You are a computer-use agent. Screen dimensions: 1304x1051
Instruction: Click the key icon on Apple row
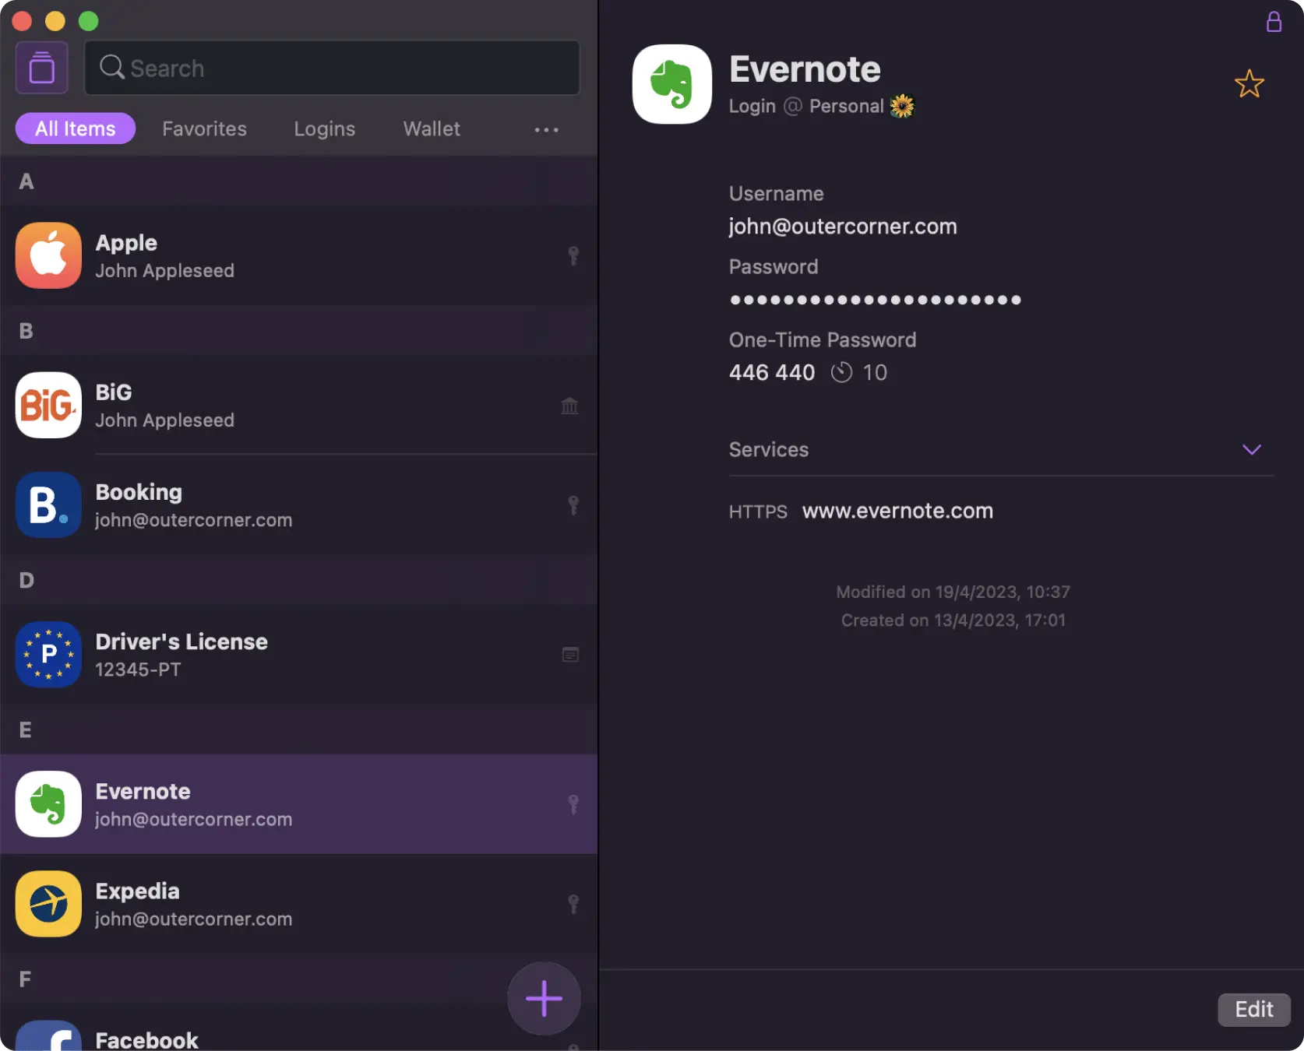(573, 256)
